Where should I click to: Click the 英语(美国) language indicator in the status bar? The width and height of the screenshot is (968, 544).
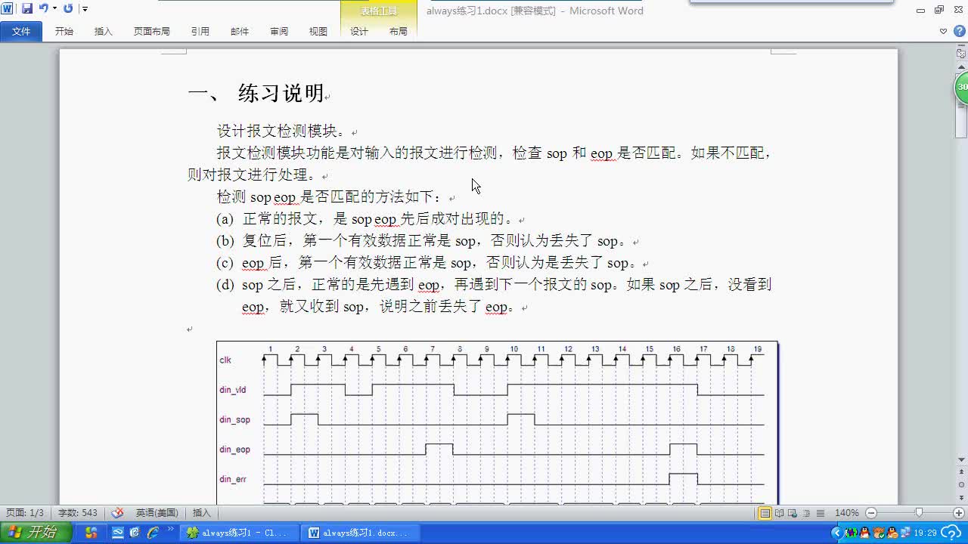point(157,513)
